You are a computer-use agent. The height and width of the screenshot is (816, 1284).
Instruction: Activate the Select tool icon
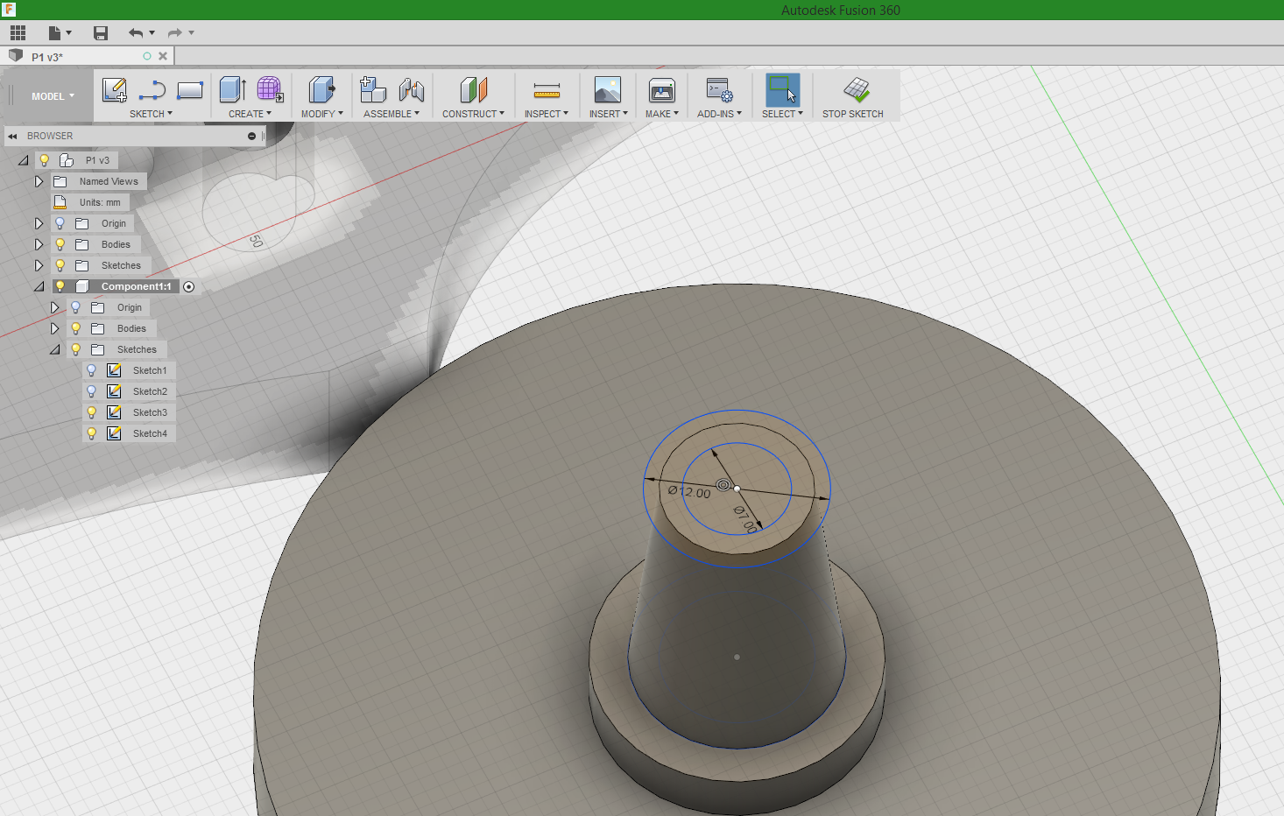pyautogui.click(x=782, y=90)
